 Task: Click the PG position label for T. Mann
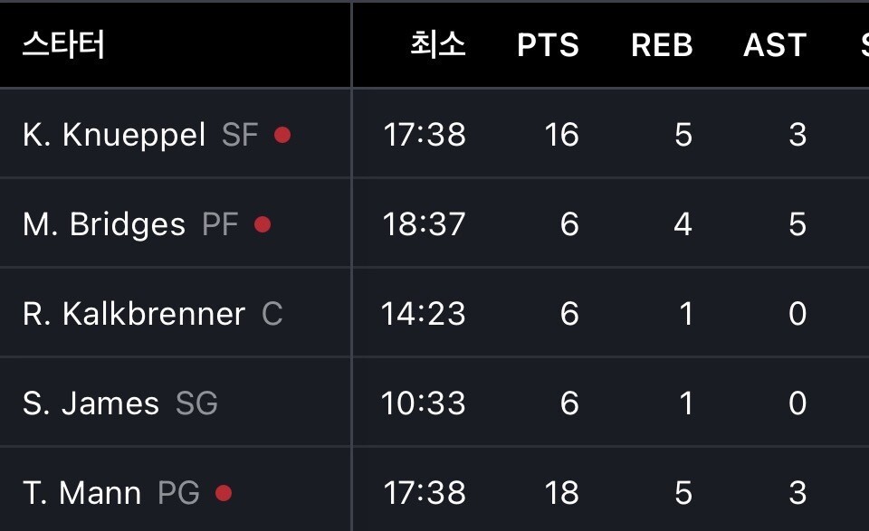click(x=178, y=493)
